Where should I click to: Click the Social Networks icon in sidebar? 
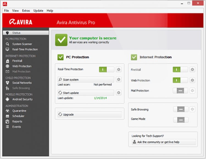(x=7, y=83)
